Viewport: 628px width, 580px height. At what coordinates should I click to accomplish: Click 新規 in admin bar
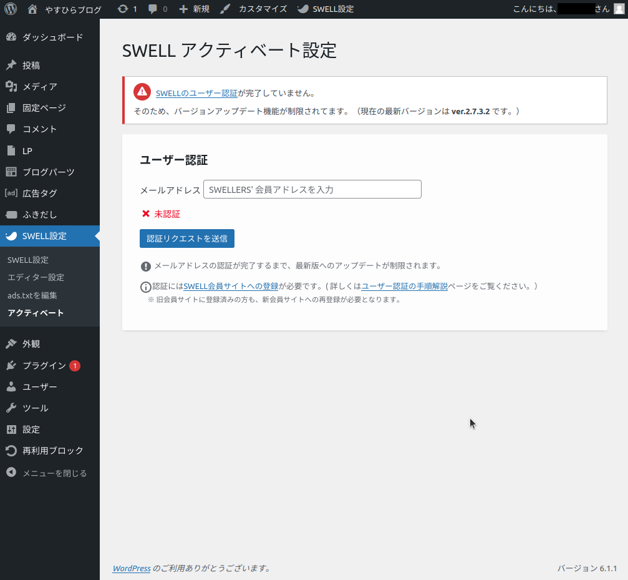[x=201, y=9]
